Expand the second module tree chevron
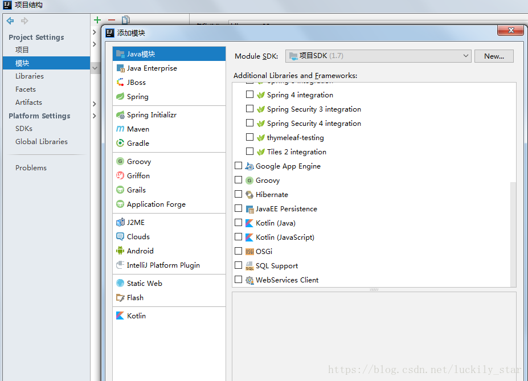 [x=95, y=44]
